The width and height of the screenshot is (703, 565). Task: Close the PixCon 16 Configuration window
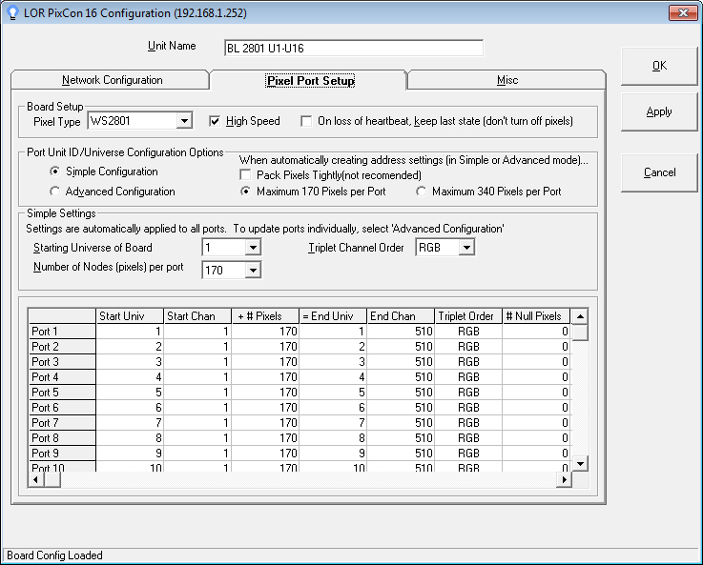coord(680,12)
